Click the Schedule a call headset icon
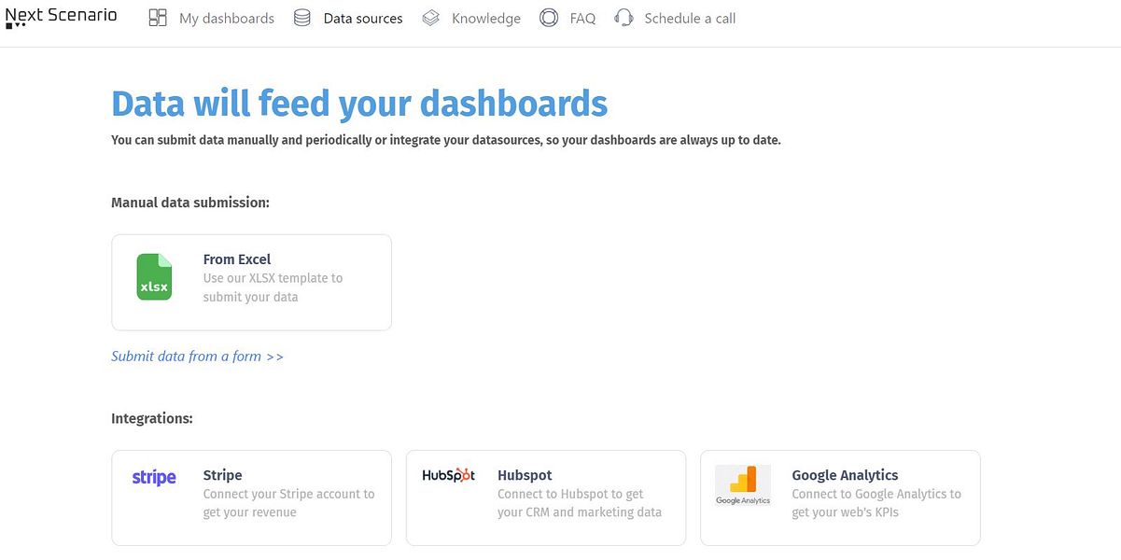This screenshot has width=1121, height=560. point(624,18)
